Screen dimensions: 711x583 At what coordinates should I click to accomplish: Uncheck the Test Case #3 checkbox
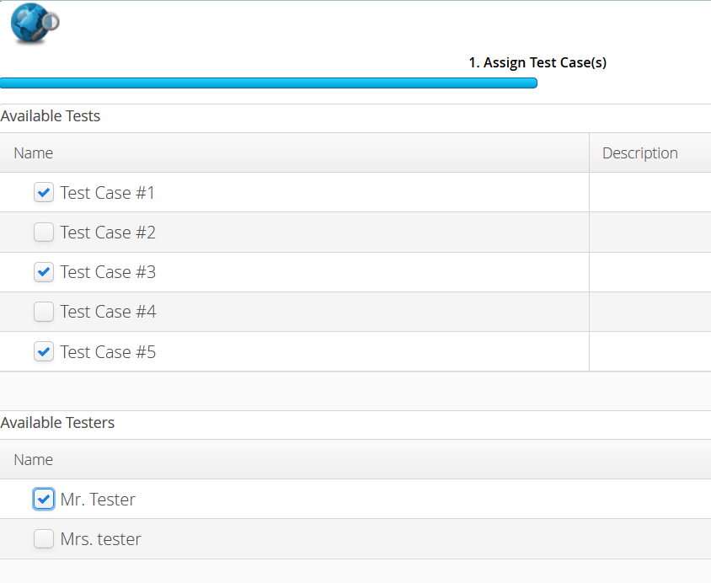click(x=43, y=271)
